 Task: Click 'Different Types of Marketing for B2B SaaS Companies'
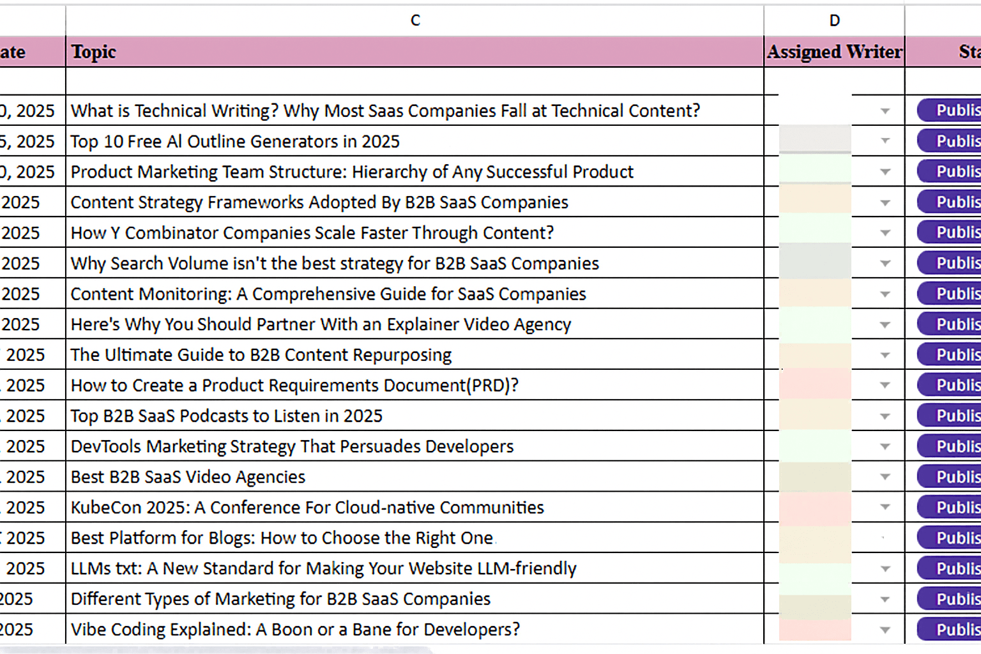tap(415, 598)
